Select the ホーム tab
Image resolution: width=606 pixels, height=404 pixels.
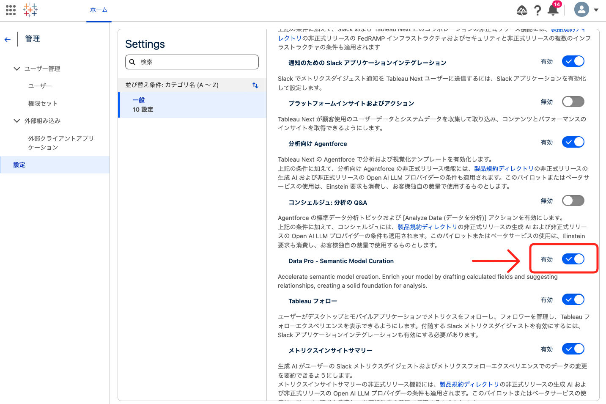click(99, 10)
